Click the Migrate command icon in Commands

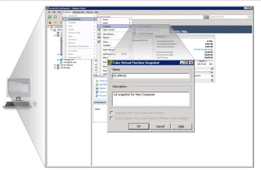[x=97, y=88]
